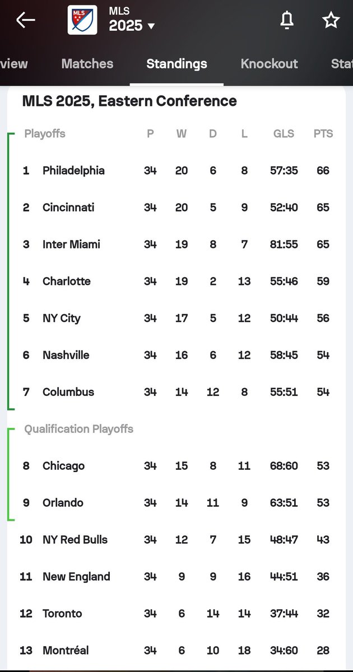Viewport: 353px width, 672px height.
Task: Switch to the Matches tab
Action: tap(87, 64)
